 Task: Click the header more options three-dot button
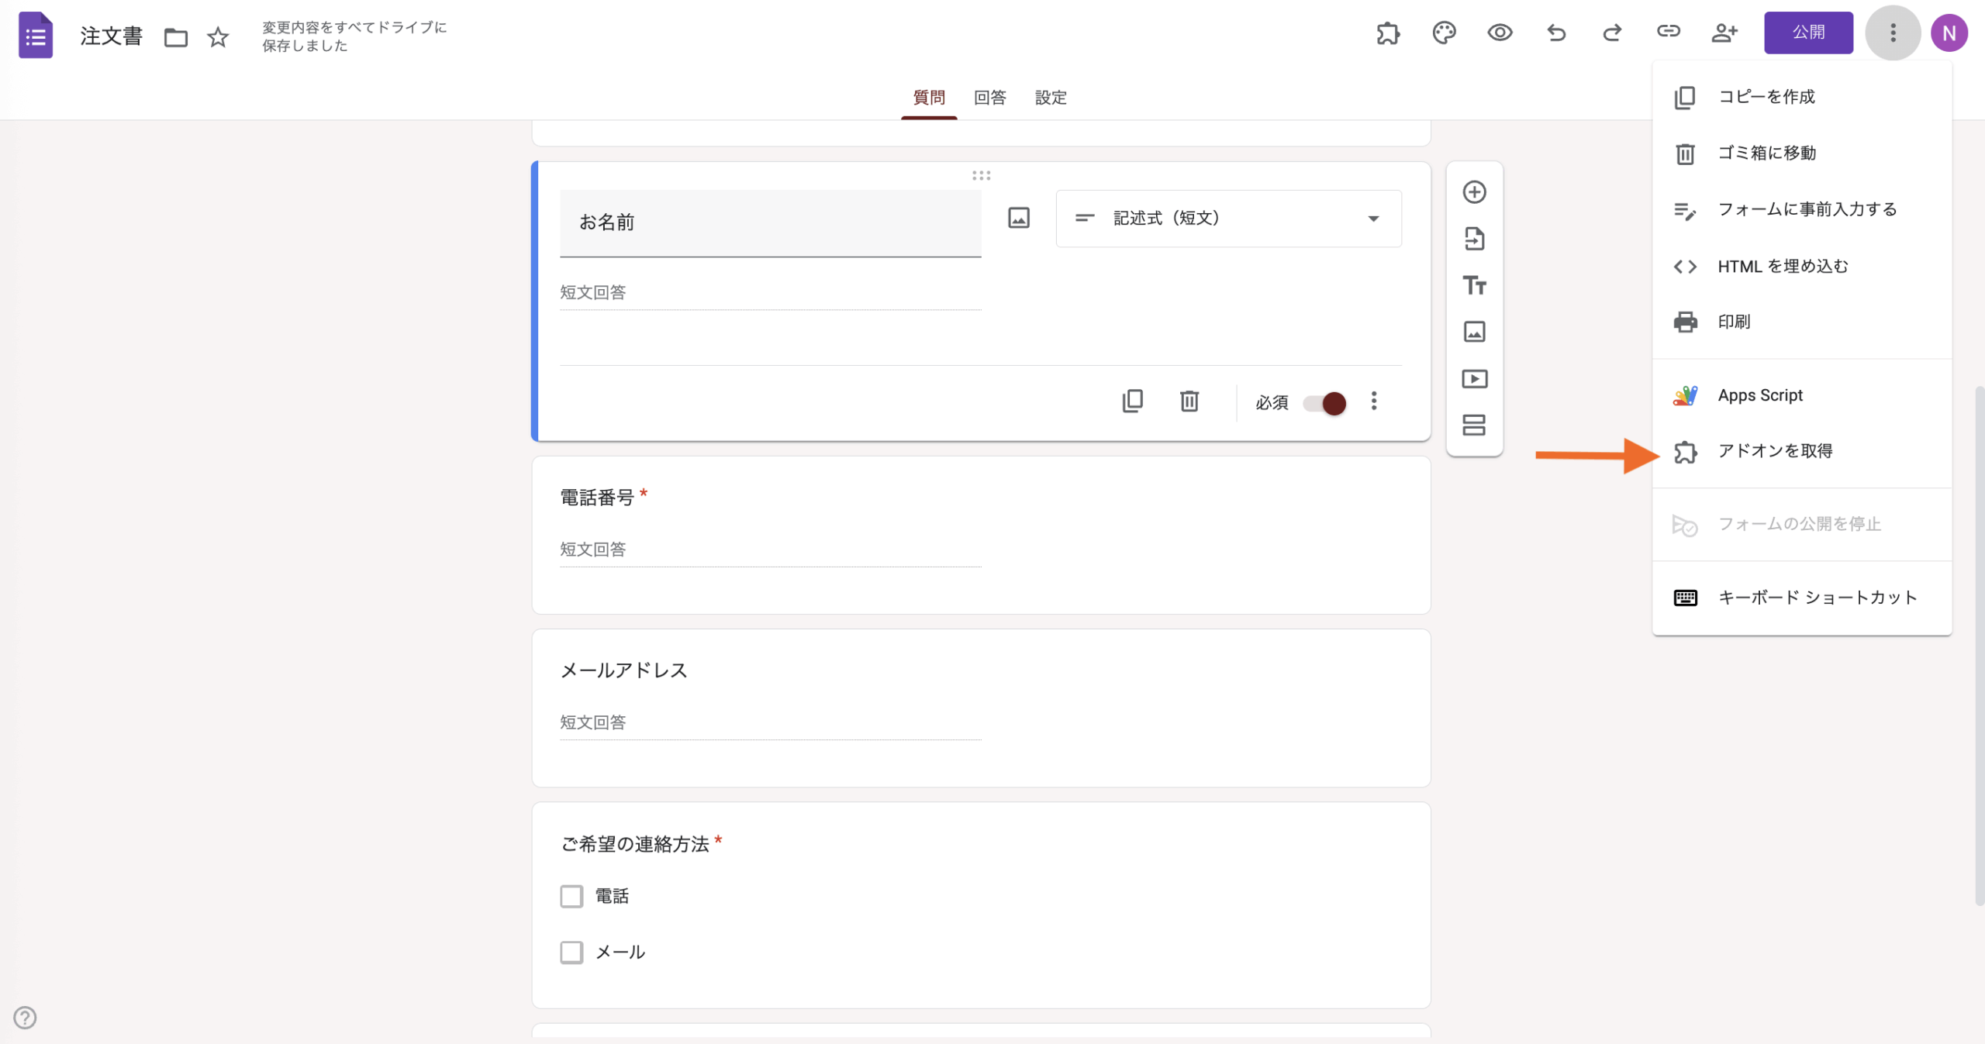pos(1893,33)
